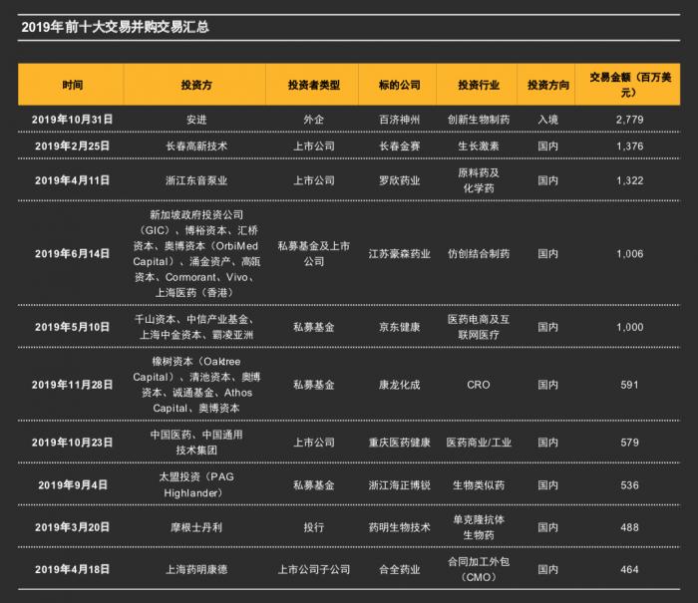Select target company 康龙化成

coord(399,385)
